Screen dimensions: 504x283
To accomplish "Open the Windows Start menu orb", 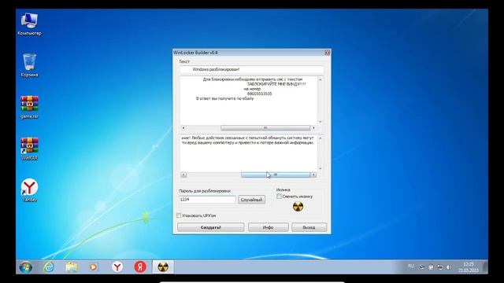I will 26,267.
